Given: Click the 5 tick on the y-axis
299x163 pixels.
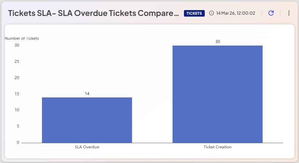Looking at the screenshot, I should point(18,126).
